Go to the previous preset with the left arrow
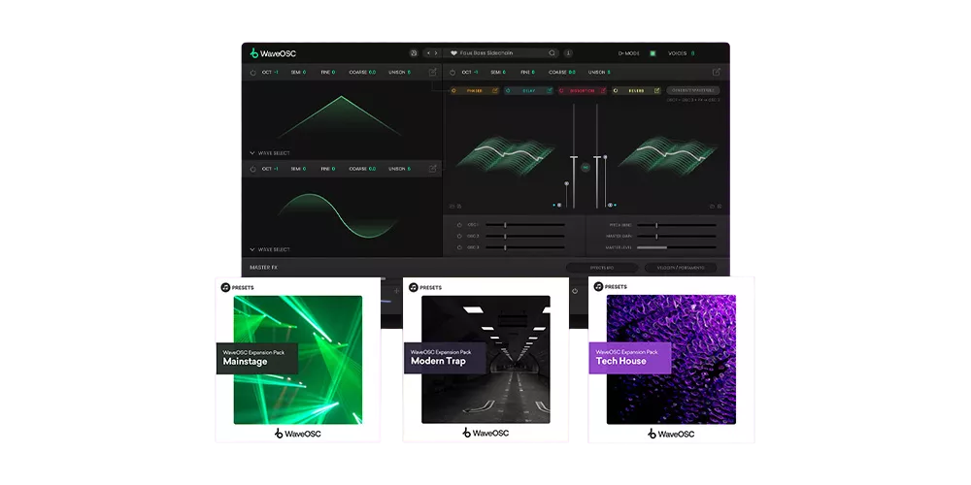Viewport: 971px width, 485px height. point(428,53)
